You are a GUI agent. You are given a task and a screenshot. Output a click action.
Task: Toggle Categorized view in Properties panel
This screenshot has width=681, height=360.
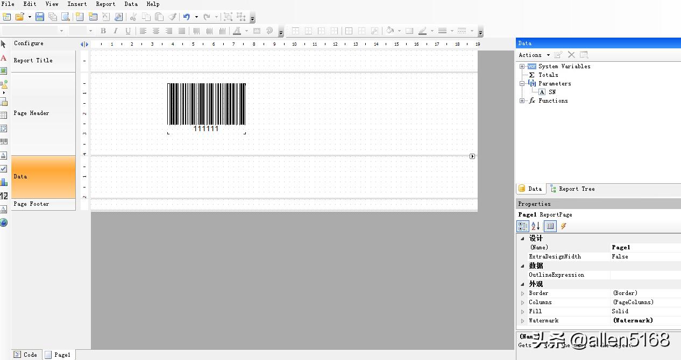[x=523, y=226]
